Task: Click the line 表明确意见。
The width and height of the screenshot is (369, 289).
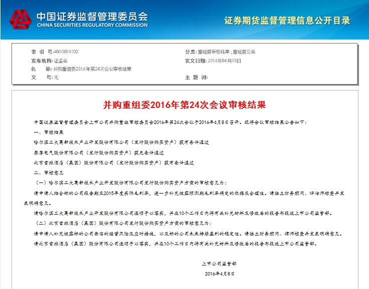Action: [x=38, y=203]
